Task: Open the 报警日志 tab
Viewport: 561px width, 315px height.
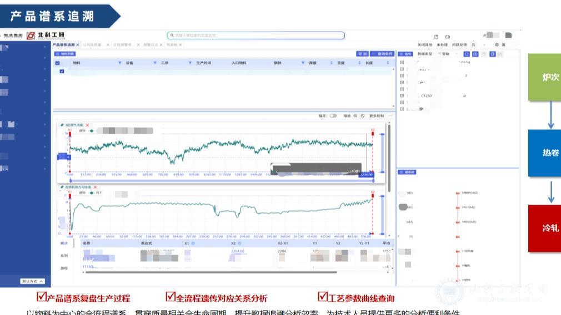Action: pyautogui.click(x=151, y=44)
